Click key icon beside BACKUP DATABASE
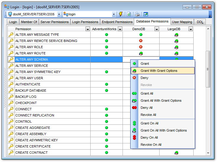217x162 pixels. coord(11,90)
